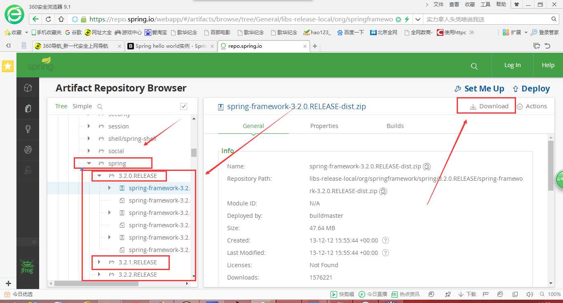The width and height of the screenshot is (563, 303).
Task: Switch to the Properties tab
Action: pyautogui.click(x=324, y=126)
